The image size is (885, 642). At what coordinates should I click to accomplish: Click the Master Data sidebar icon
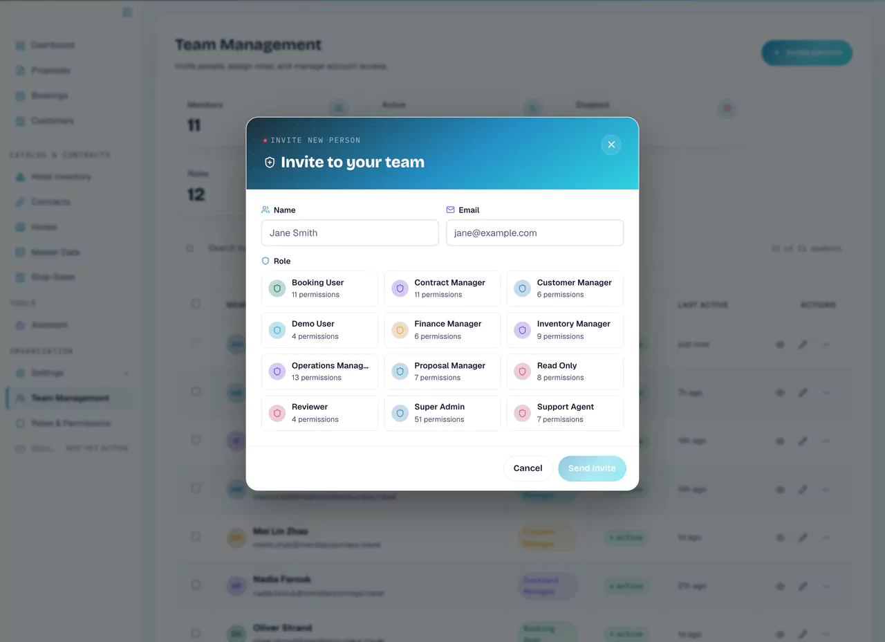[x=21, y=253]
